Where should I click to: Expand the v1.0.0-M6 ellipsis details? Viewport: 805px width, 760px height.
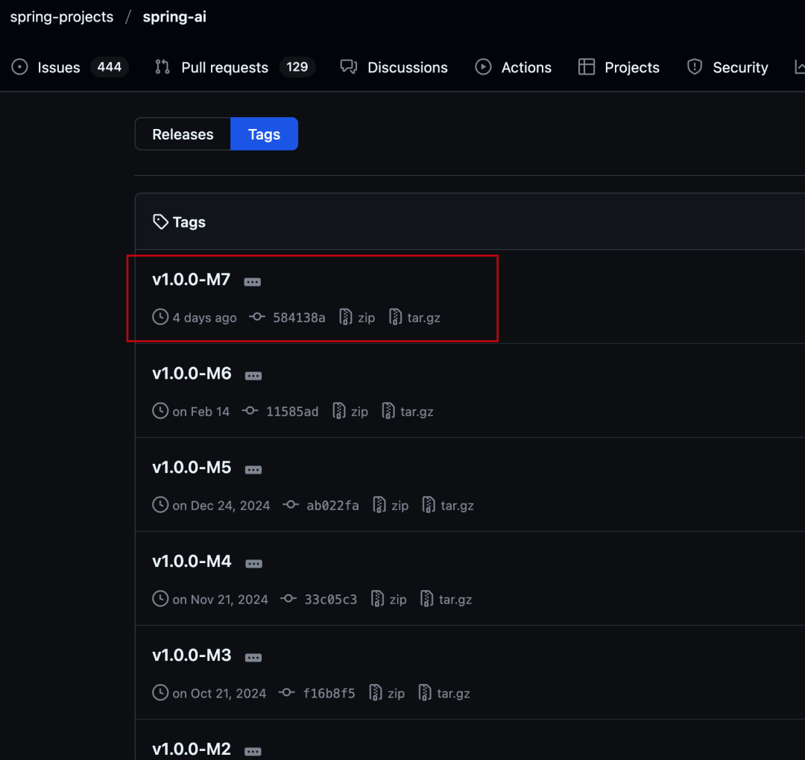click(253, 376)
